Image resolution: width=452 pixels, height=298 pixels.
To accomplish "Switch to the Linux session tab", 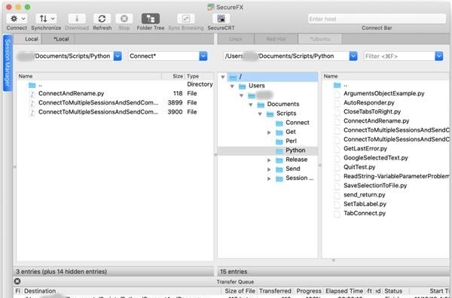I will point(236,39).
